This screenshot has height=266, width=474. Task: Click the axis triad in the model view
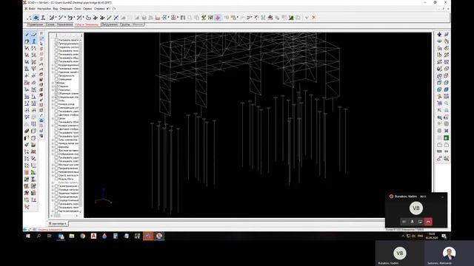click(104, 197)
